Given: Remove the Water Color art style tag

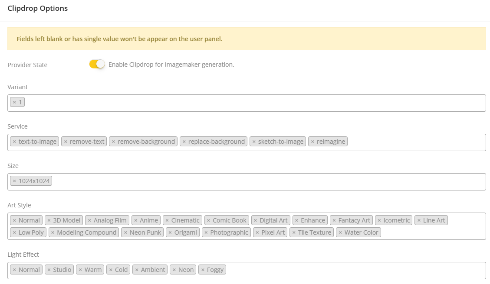Looking at the screenshot, I should (340, 232).
